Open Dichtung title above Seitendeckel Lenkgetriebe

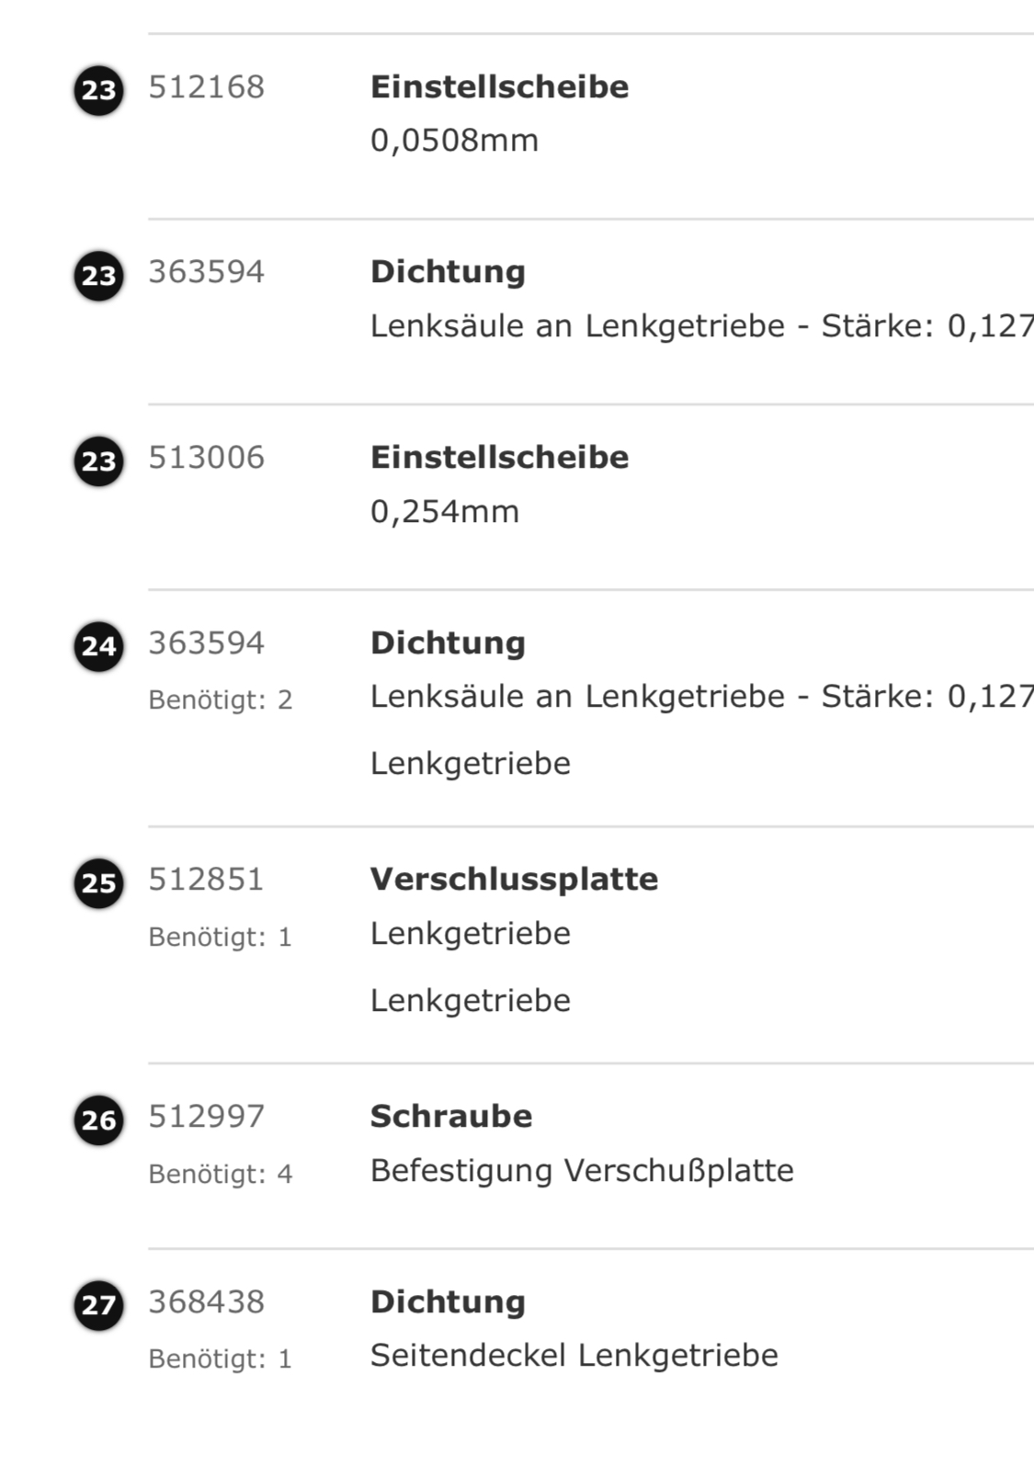448,1302
